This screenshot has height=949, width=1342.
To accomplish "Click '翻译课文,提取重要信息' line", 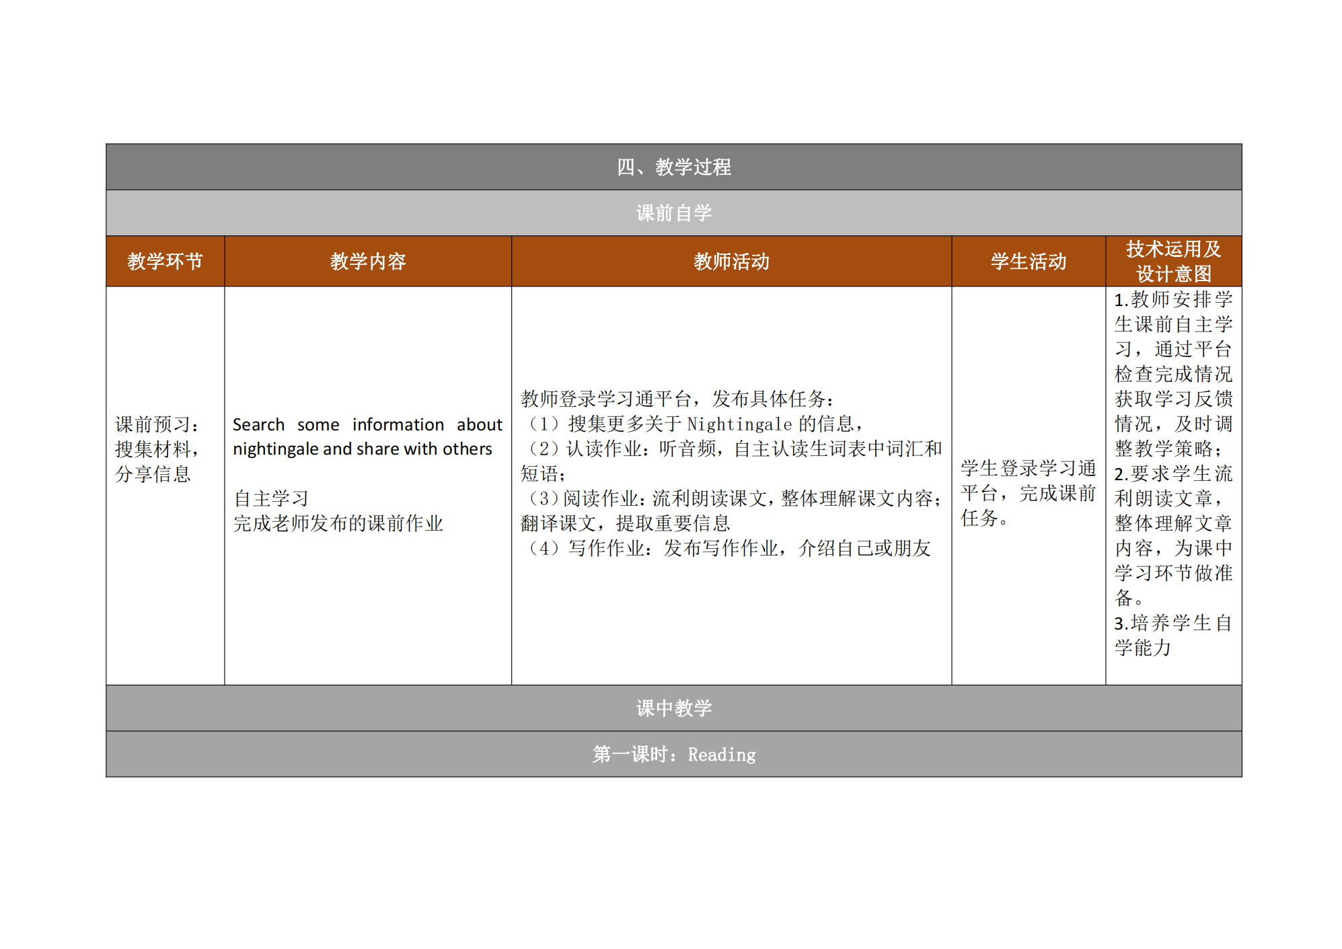I will [x=626, y=524].
